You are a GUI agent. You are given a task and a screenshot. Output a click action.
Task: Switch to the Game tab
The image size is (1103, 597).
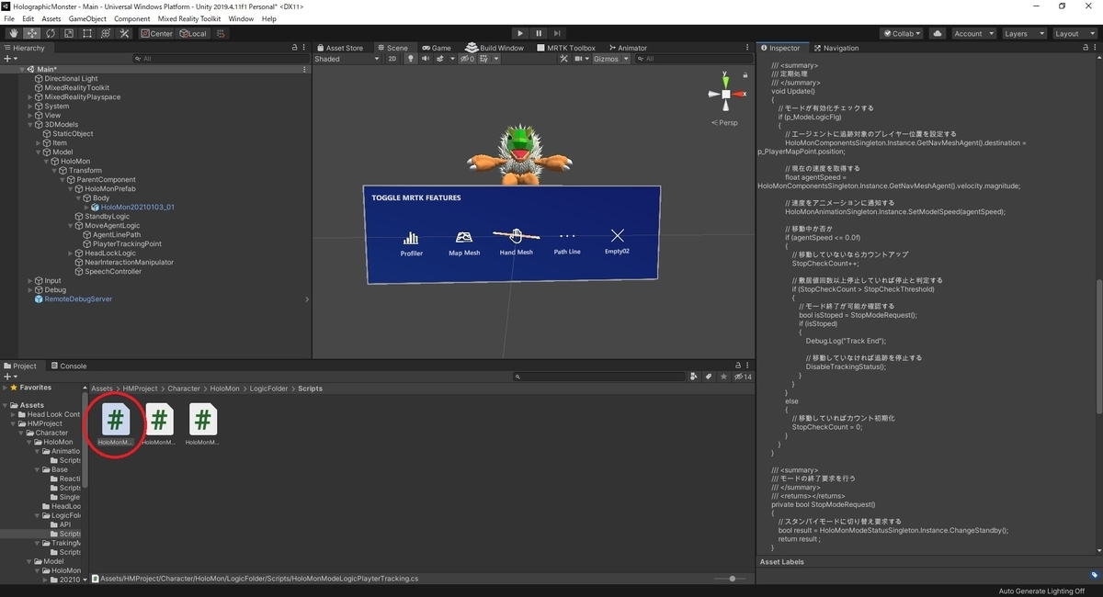437,48
